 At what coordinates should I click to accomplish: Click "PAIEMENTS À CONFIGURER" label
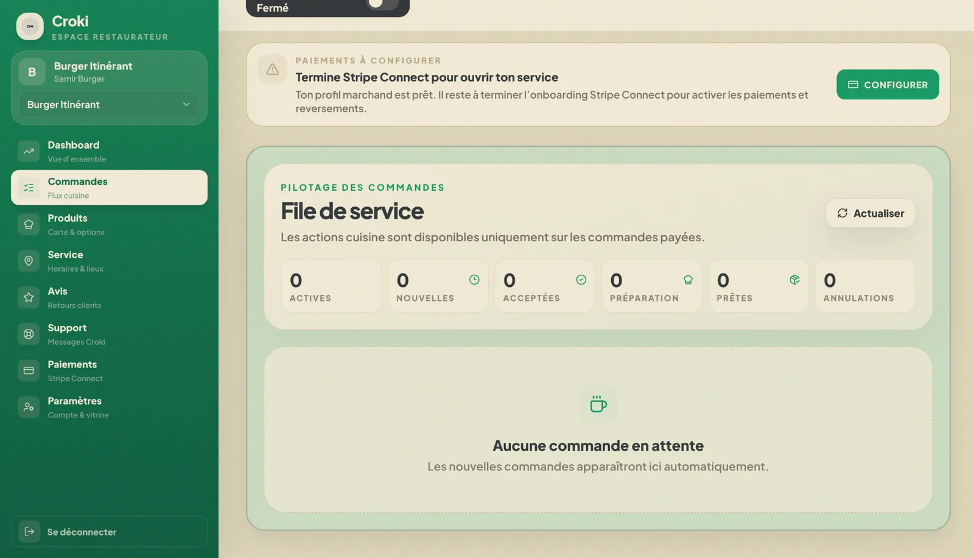(x=368, y=60)
